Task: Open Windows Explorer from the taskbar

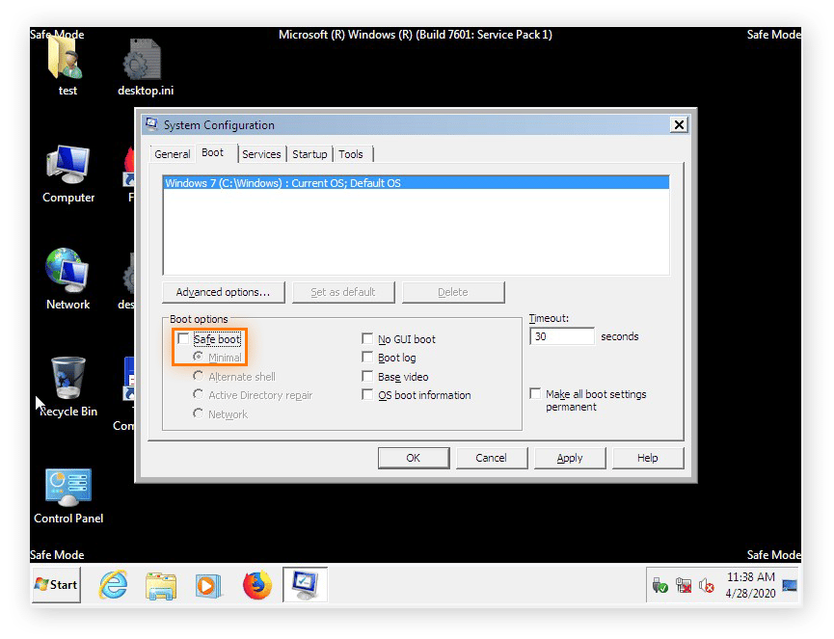Action: pos(161,585)
